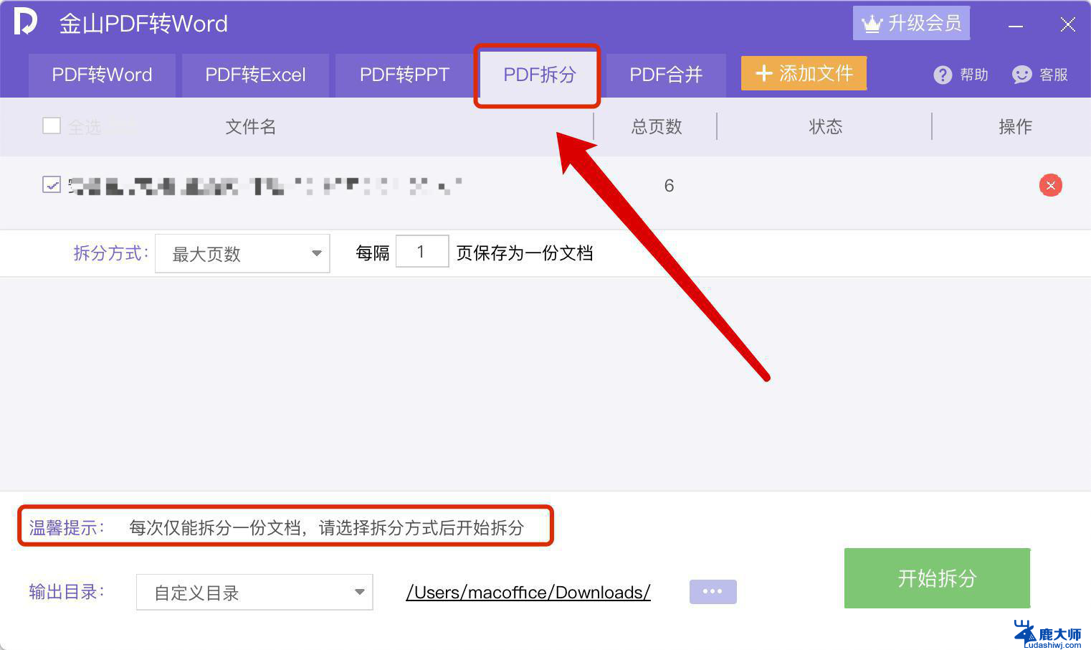
Task: Switch to PDF合并 tab
Action: pos(666,75)
